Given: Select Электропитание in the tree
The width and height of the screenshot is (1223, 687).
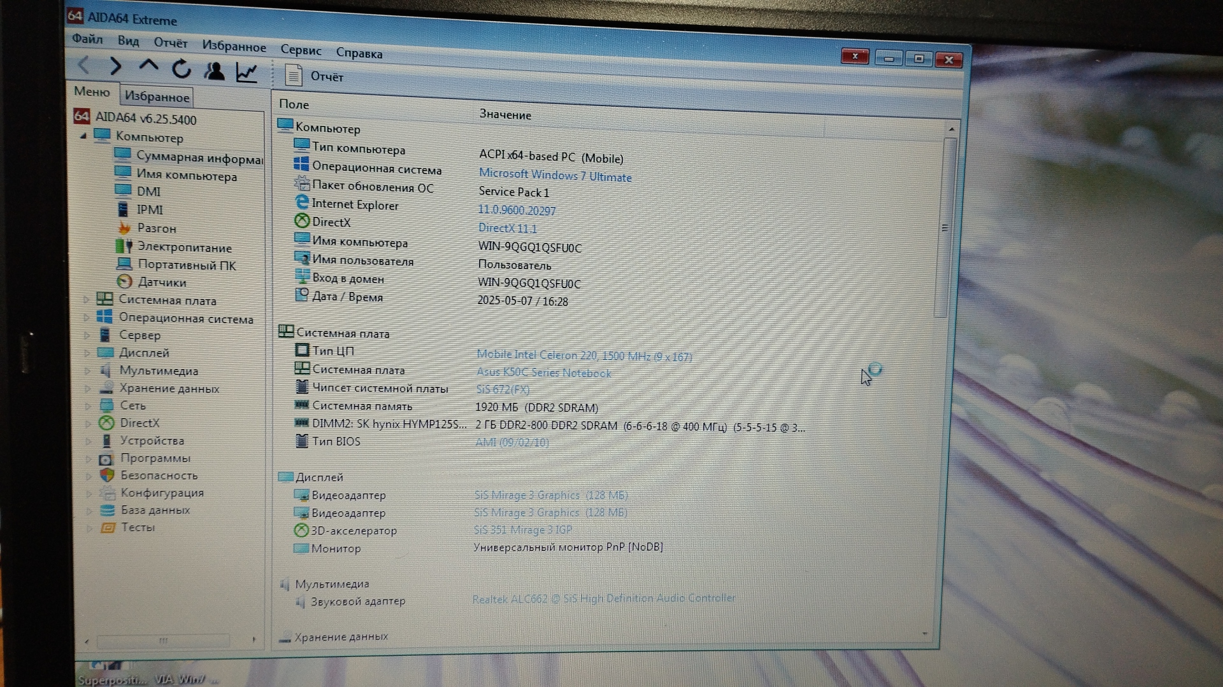Looking at the screenshot, I should pos(184,247).
